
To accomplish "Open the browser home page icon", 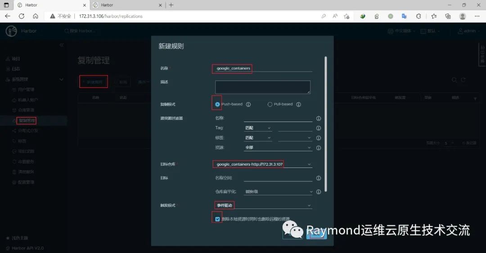I will (36, 16).
